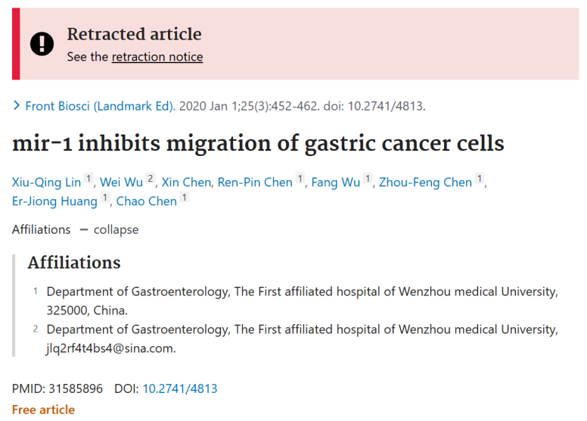Open author Ren-Pin Chen
This screenshot has height=421, width=587.
click(255, 182)
